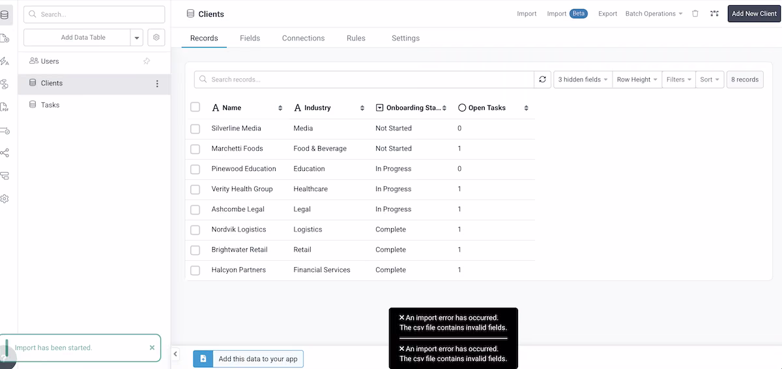Open the share nodes icon in sidebar
782x369 pixels.
tap(5, 153)
